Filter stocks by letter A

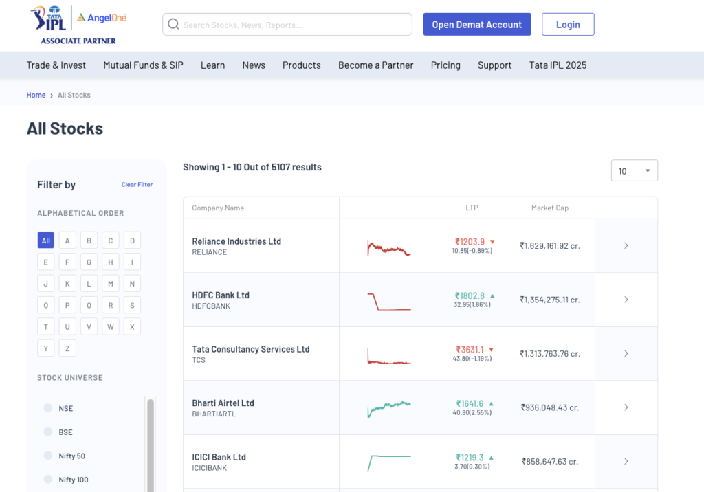[x=67, y=241]
